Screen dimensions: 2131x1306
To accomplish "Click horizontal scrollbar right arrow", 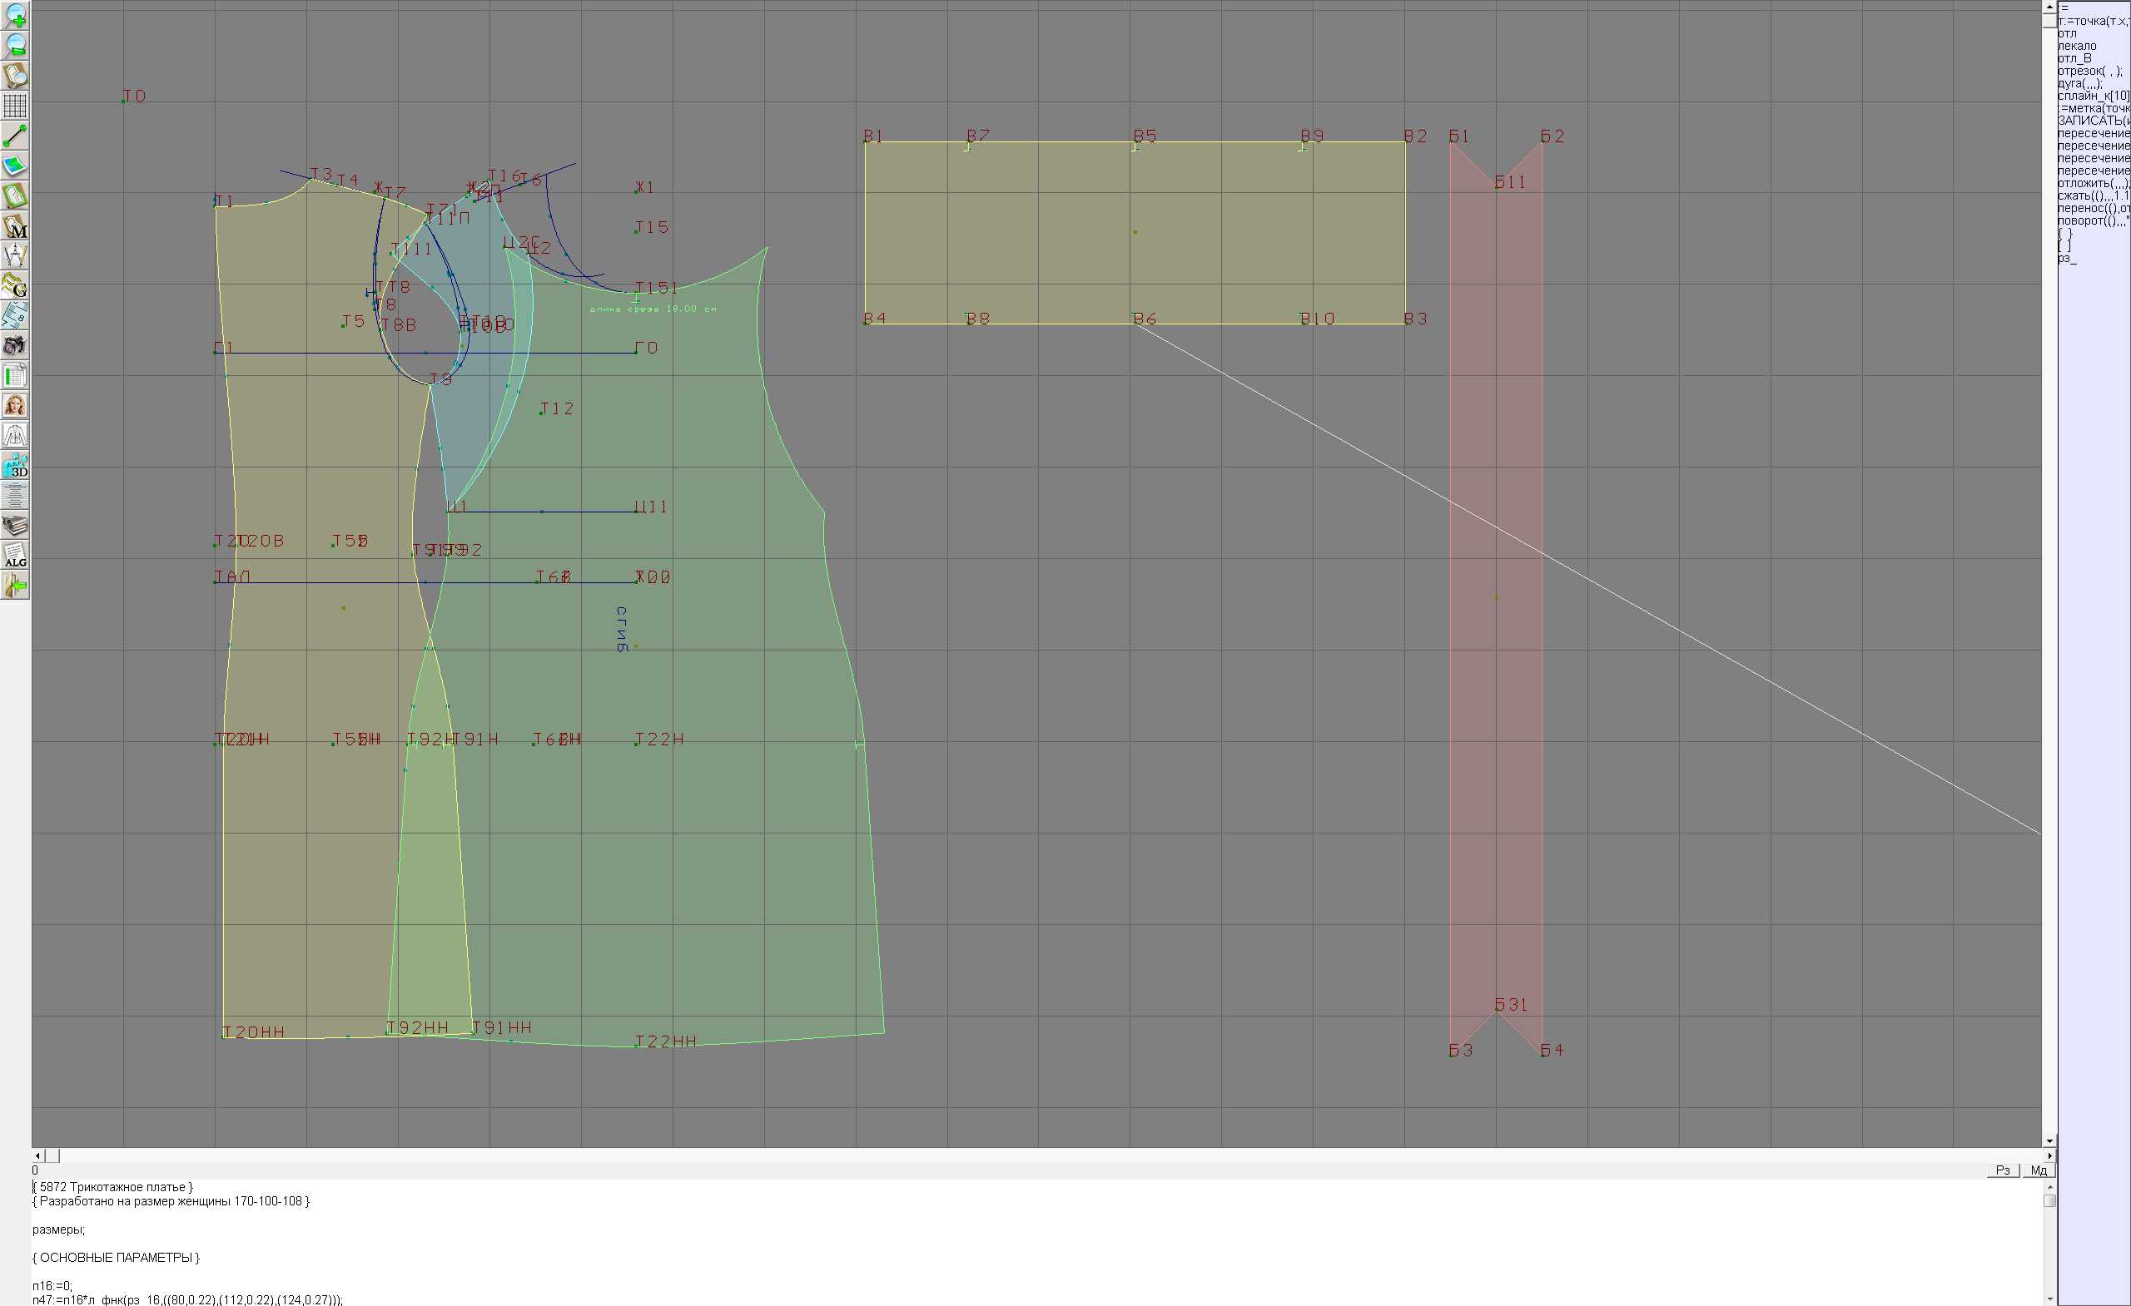I will pos(2049,1155).
